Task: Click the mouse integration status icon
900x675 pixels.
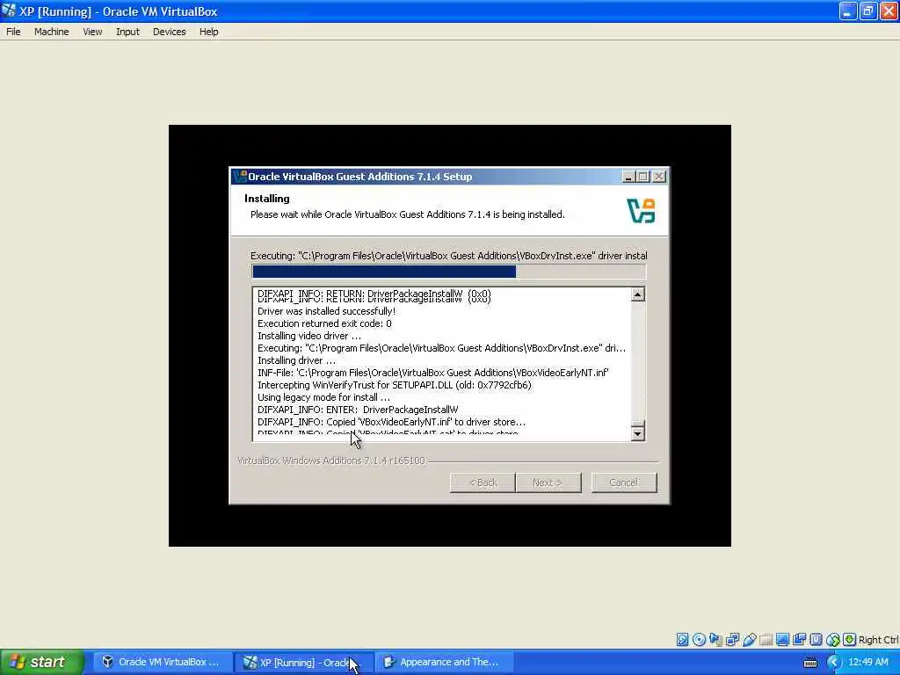Action: pos(833,640)
